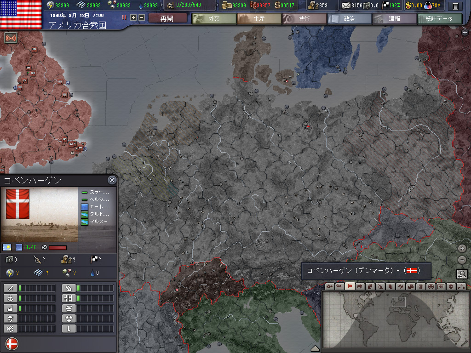
Task: Build an air base in province
Action: [x=10, y=289]
